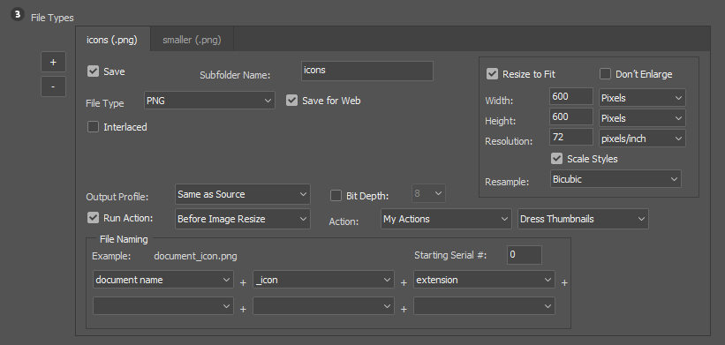The width and height of the screenshot is (725, 345).
Task: Toggle the Run Action checkbox
Action: [x=94, y=218]
